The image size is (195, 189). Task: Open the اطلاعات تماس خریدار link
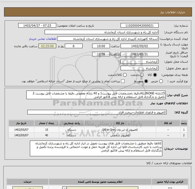click(x=43, y=39)
